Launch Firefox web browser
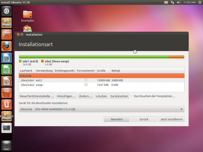This screenshot has height=152, width=203. point(7,46)
